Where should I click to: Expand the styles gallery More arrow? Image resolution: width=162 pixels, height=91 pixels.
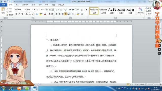click(136, 13)
